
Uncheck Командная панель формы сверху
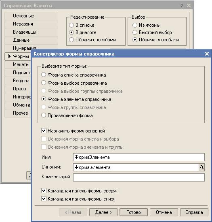[44, 191]
